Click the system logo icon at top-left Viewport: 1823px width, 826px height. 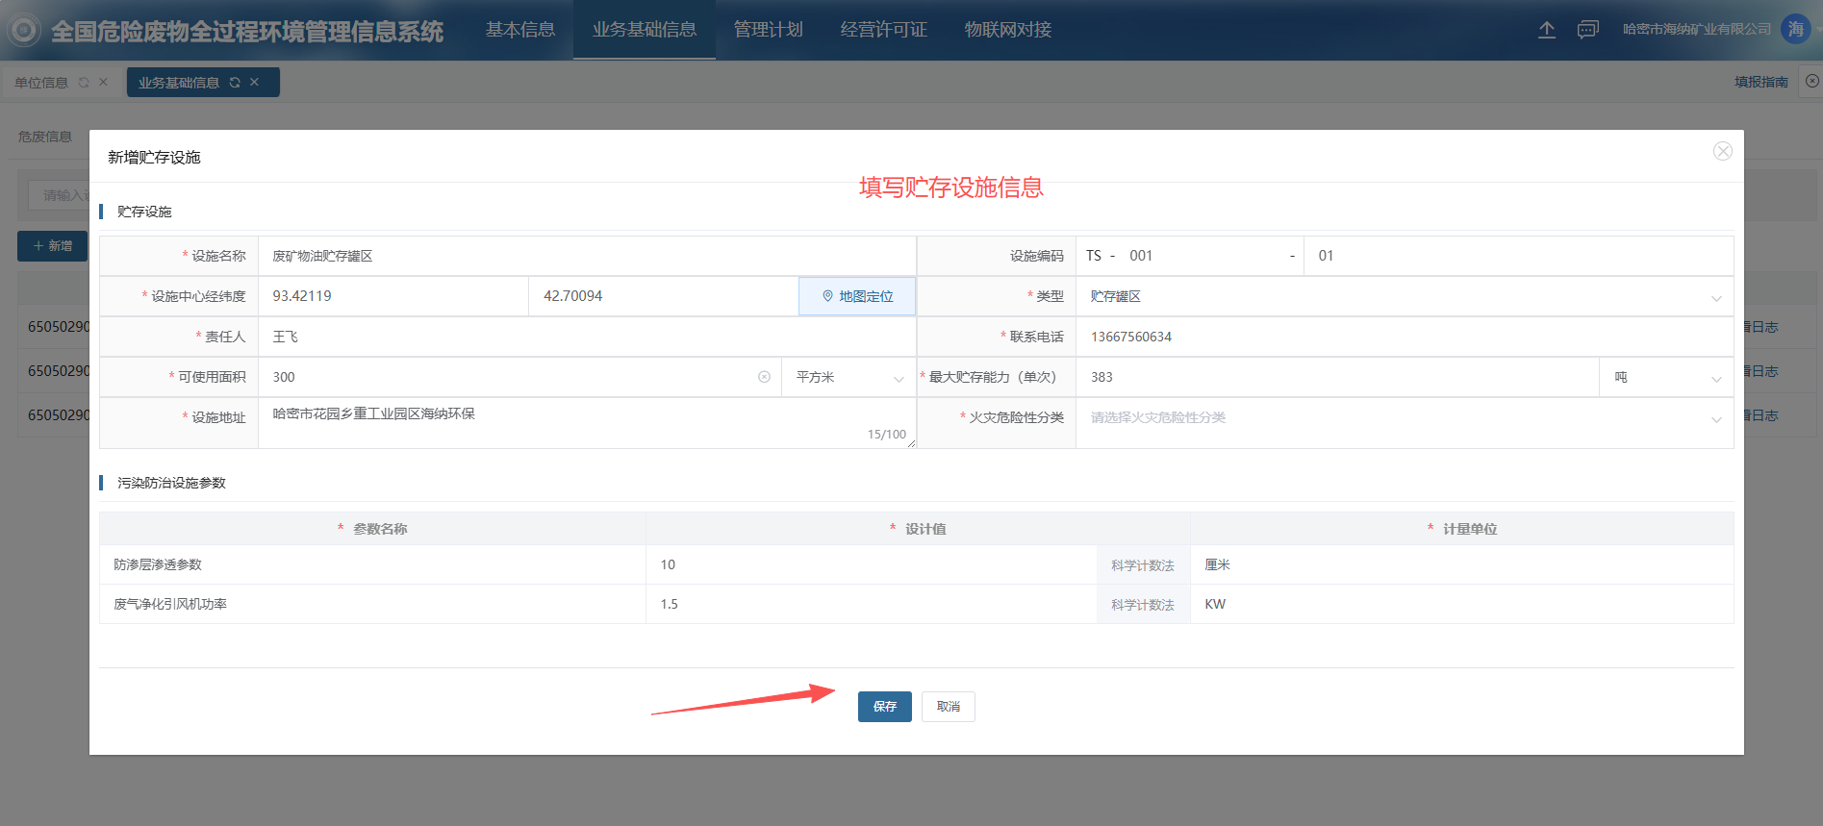click(24, 31)
